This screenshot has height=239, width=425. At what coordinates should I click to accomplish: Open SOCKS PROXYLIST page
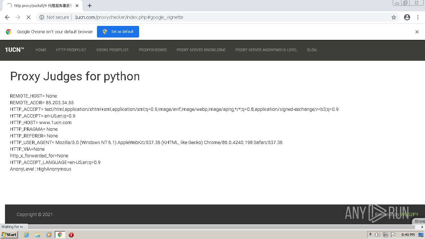click(113, 50)
